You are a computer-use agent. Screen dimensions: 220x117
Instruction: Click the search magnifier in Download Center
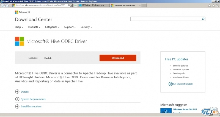click(x=203, y=19)
